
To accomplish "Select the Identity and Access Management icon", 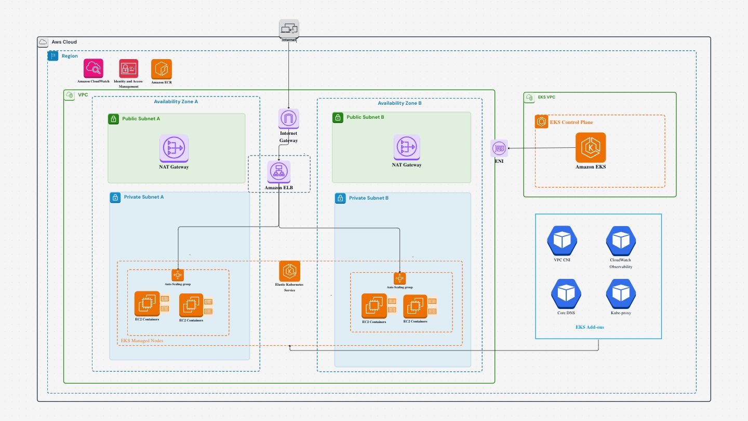I will point(128,68).
